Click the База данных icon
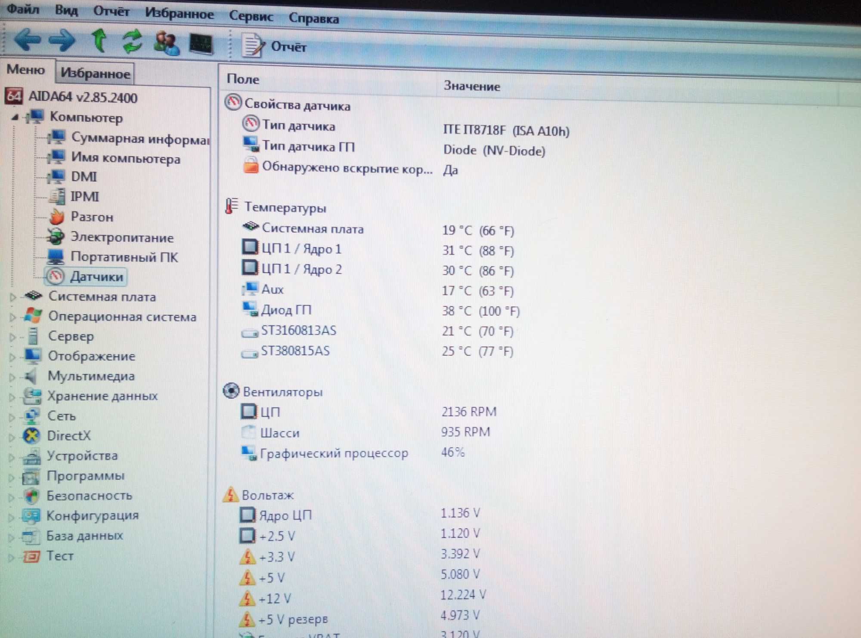The image size is (861, 638). (31, 536)
